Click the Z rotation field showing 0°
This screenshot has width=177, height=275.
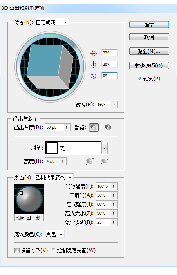point(109,76)
